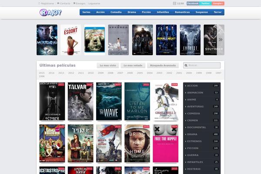Click the carousel next arrow

click(220, 40)
